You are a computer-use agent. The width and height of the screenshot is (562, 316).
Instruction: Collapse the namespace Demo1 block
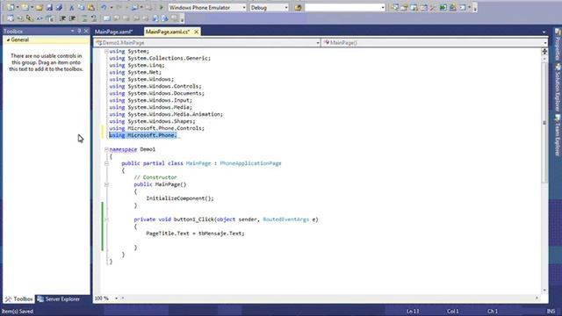[106, 149]
